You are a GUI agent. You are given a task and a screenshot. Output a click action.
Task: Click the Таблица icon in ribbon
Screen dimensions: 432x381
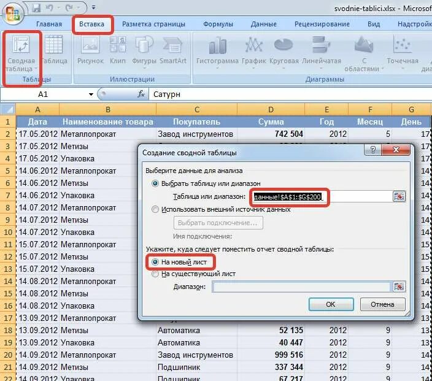(x=54, y=50)
